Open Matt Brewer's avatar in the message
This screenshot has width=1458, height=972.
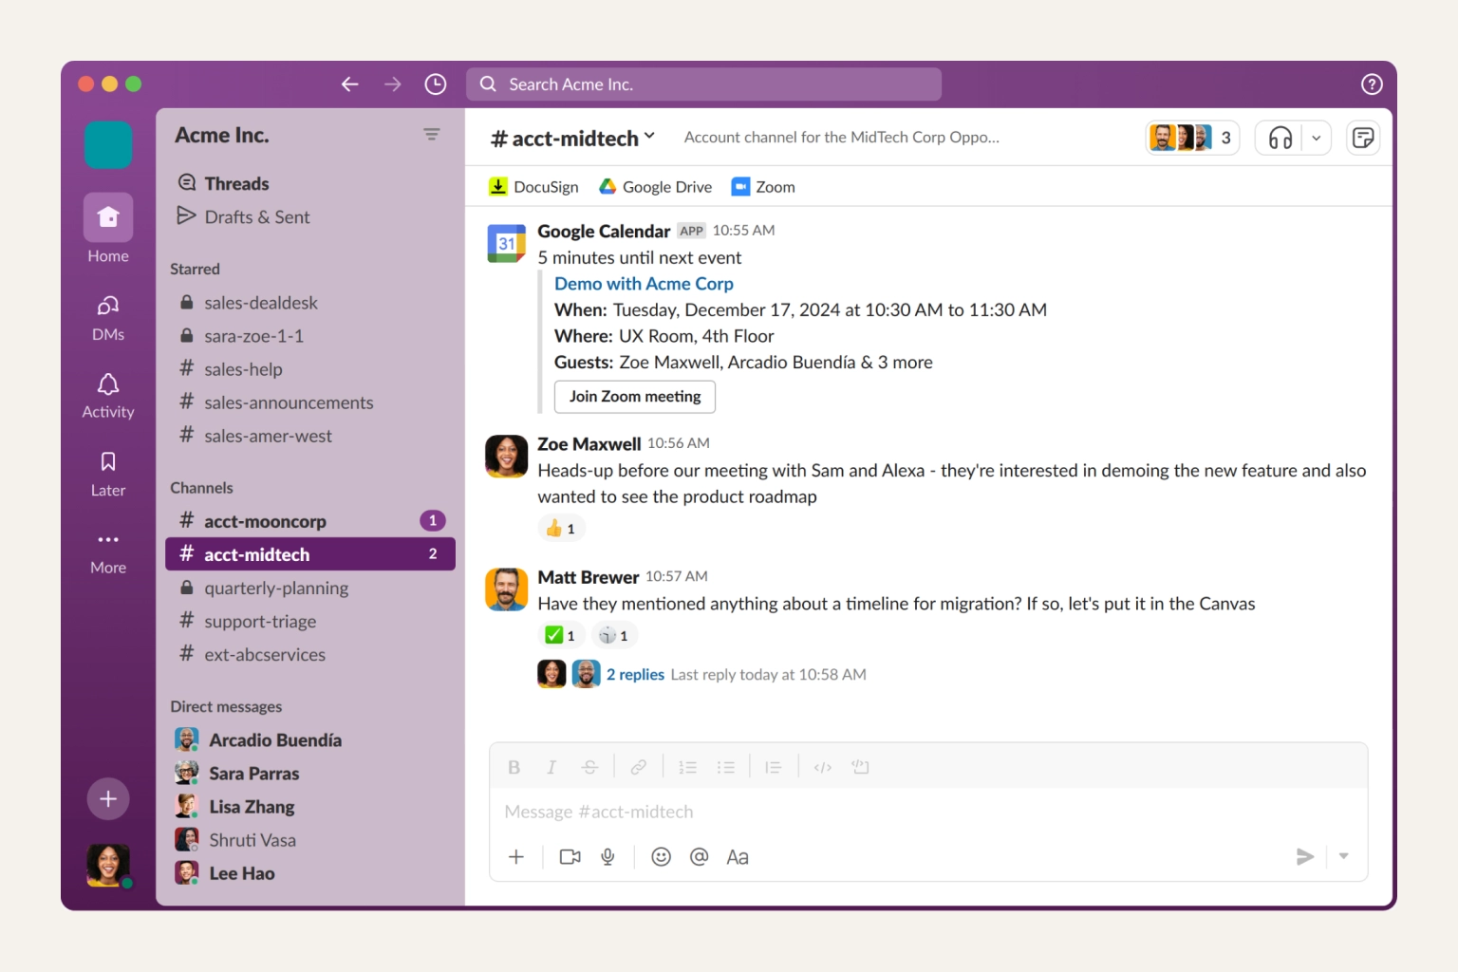(506, 589)
